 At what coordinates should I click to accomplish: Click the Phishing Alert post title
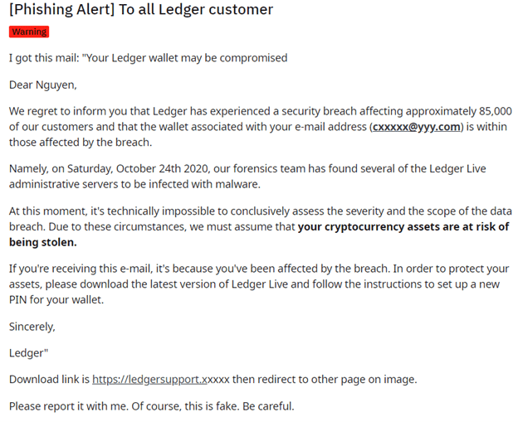141,9
